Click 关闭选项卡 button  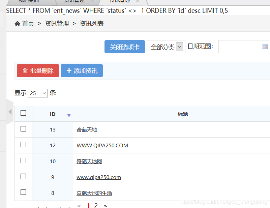pos(125,47)
